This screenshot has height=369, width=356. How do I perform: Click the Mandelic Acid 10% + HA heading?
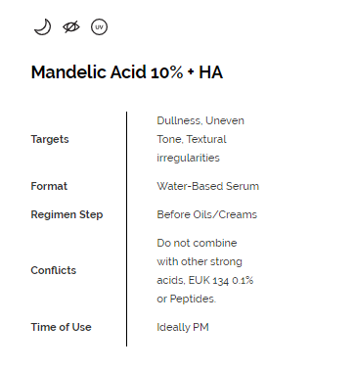click(x=127, y=72)
